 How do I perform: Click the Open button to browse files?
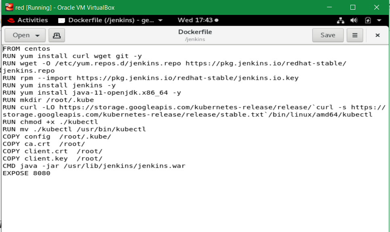point(20,35)
